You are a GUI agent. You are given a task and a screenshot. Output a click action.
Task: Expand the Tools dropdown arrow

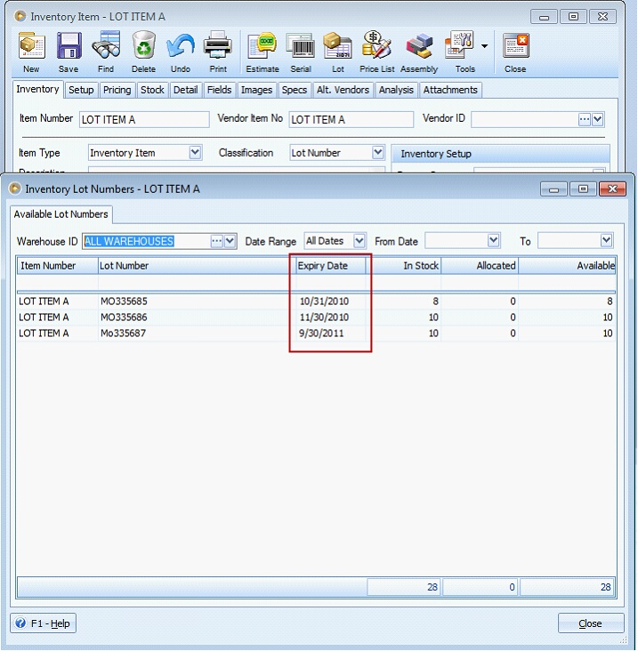(485, 45)
